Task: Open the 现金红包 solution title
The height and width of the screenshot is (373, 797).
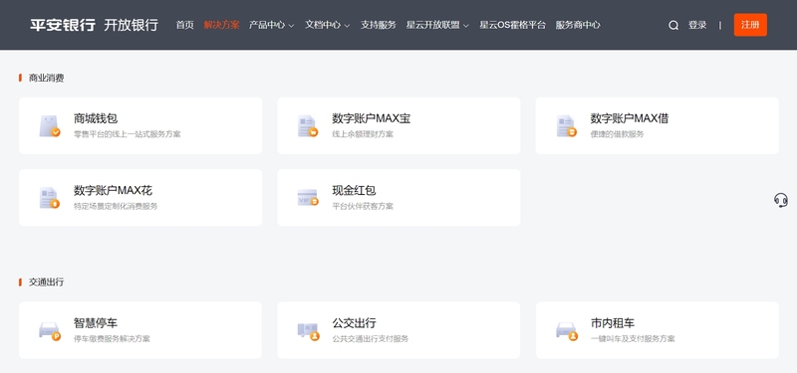Action: 355,191
